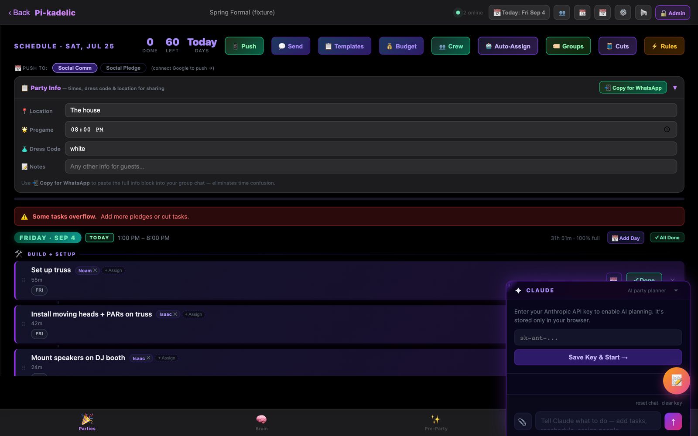Switch to the Pre-Party tab
698x436 pixels.
click(436, 422)
